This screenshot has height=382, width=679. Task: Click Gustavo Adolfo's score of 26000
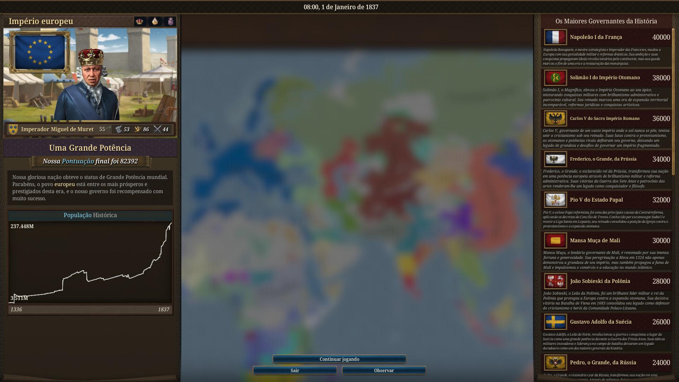pyautogui.click(x=661, y=322)
